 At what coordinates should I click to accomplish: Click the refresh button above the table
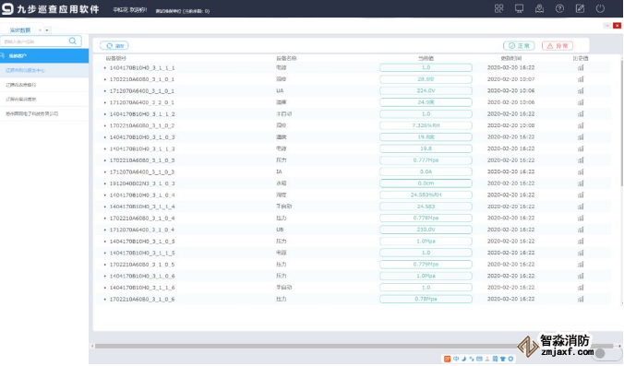point(114,46)
